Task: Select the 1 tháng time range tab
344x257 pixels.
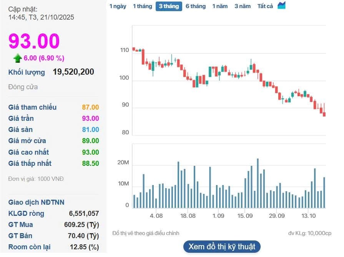Action: tap(143, 6)
